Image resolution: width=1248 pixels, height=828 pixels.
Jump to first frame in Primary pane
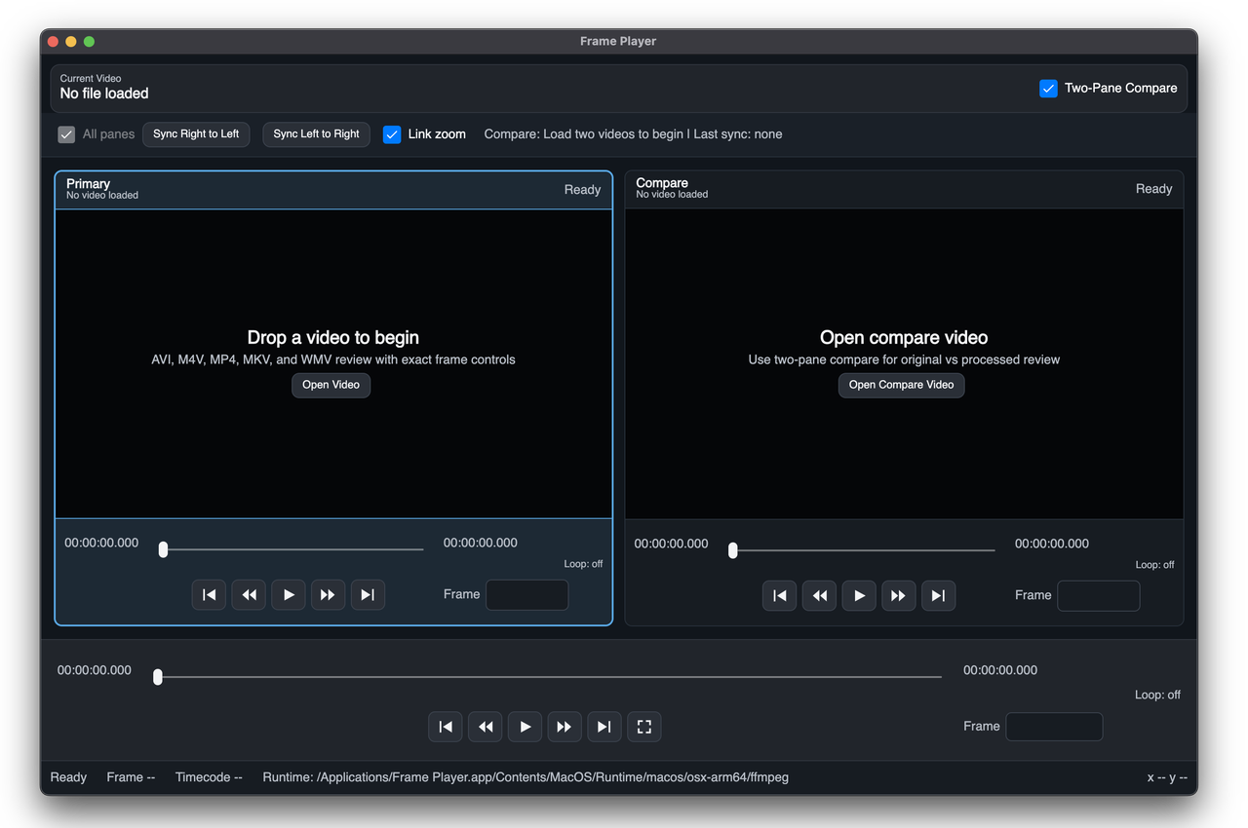click(209, 594)
